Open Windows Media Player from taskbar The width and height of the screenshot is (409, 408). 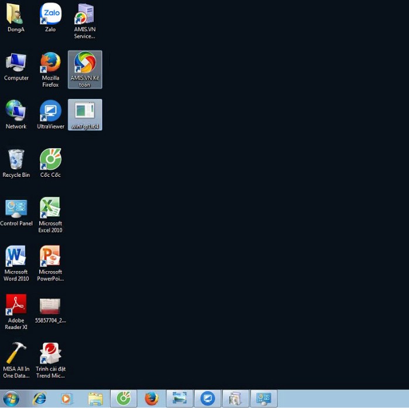[67, 399]
